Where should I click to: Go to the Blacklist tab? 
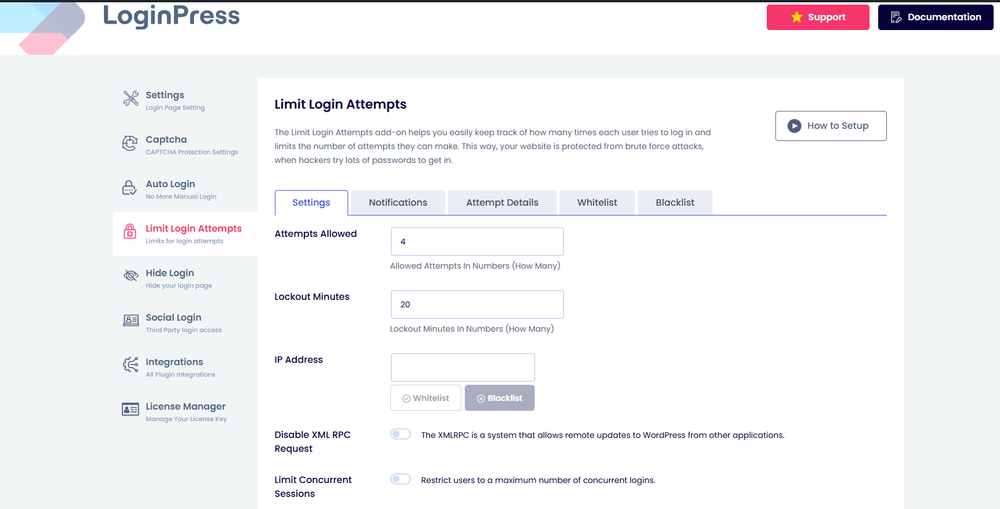coord(674,203)
